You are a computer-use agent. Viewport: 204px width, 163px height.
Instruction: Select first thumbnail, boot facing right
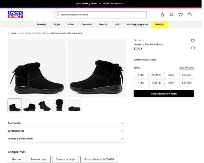[15, 105]
